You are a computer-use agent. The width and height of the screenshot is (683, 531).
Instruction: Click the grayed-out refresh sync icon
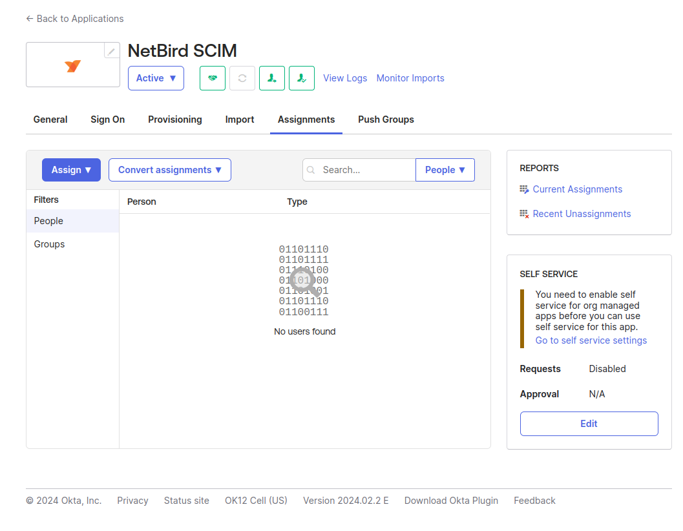click(x=242, y=78)
